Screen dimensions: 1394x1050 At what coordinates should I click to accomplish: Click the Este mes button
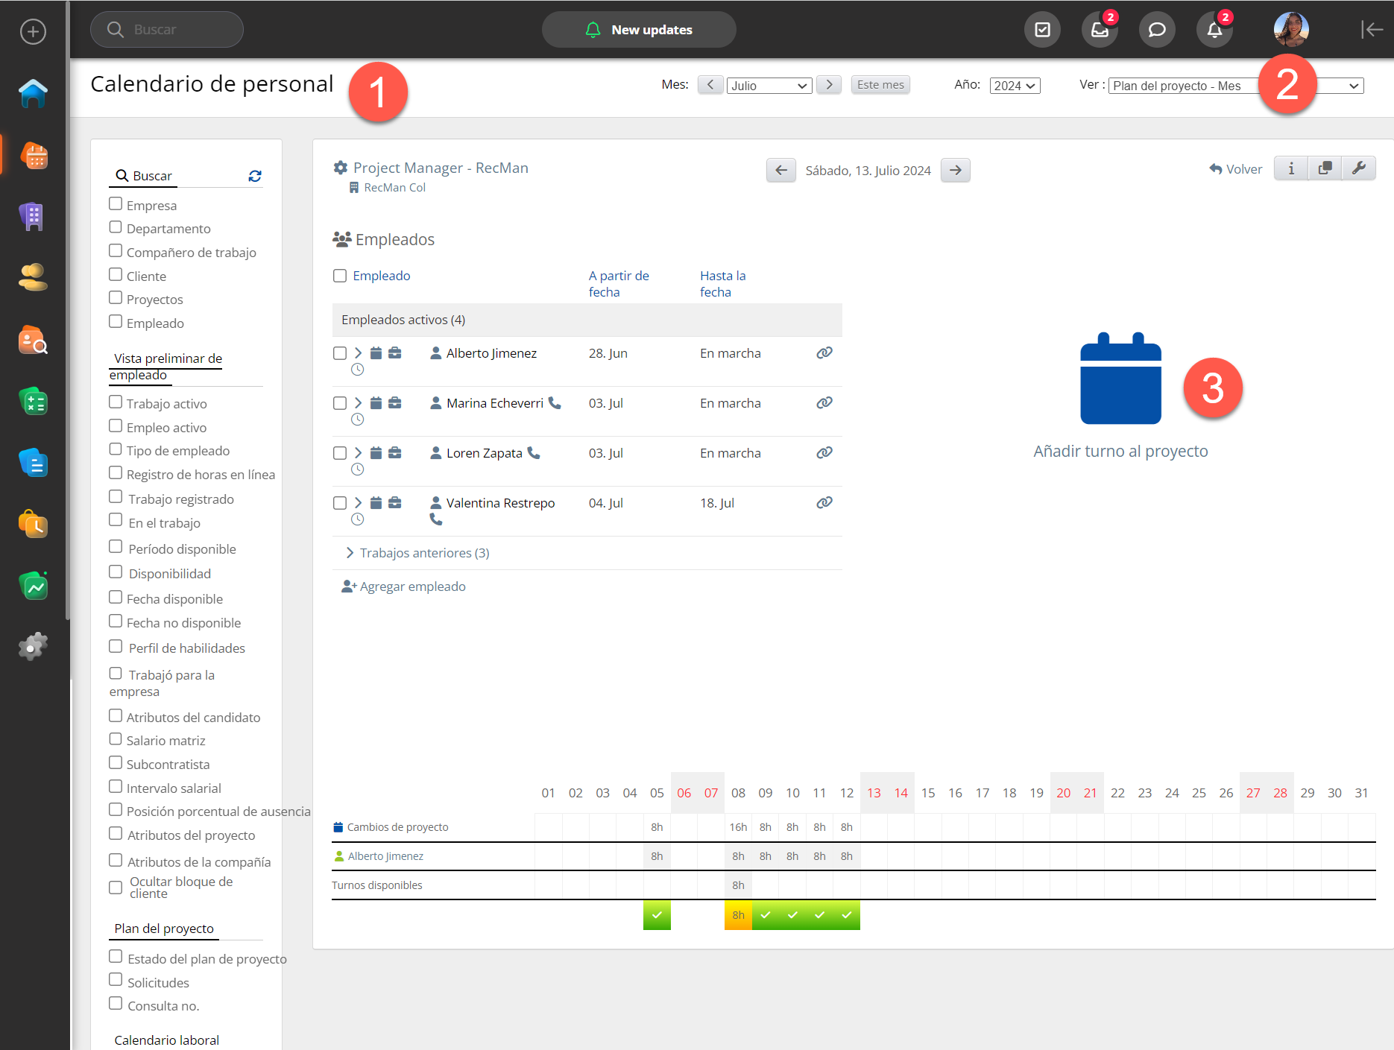tap(880, 85)
